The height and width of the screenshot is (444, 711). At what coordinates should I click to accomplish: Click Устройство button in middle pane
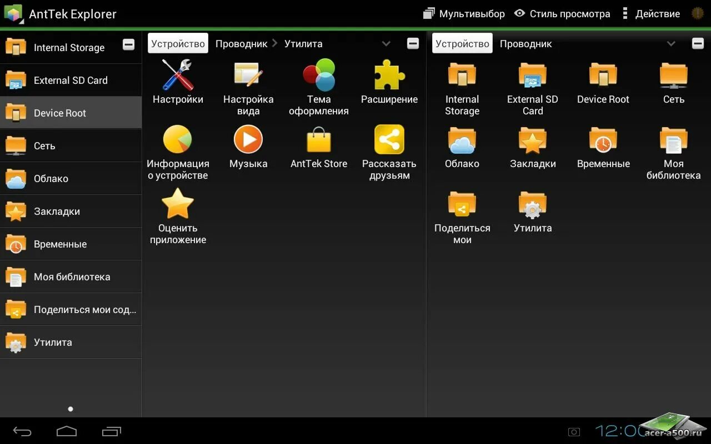tap(178, 43)
